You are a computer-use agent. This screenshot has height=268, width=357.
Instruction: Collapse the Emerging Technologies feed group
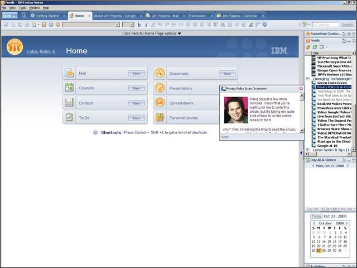click(308, 79)
